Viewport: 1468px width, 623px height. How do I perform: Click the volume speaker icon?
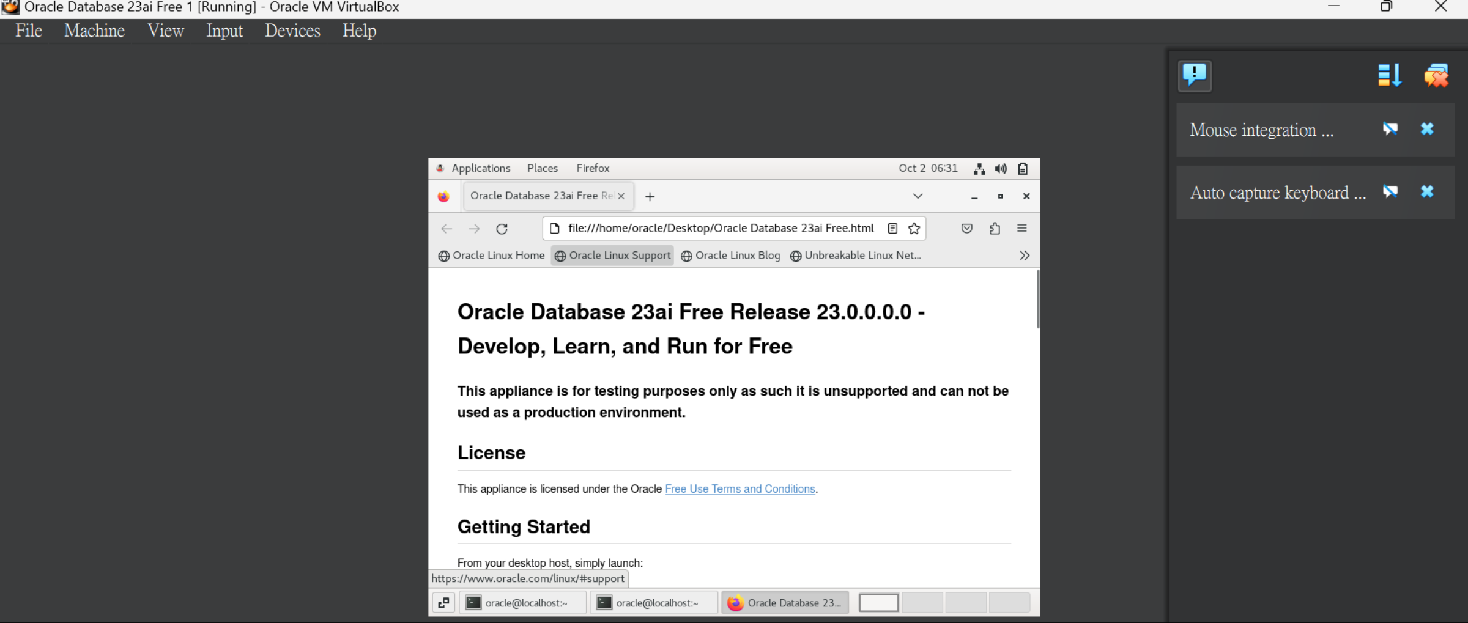(x=1001, y=169)
